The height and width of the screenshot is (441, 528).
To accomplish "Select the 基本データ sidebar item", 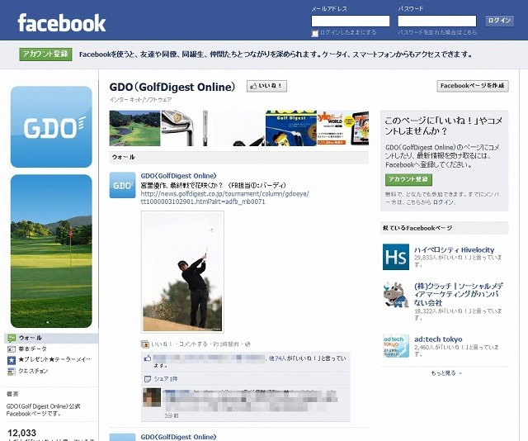I will [33, 349].
